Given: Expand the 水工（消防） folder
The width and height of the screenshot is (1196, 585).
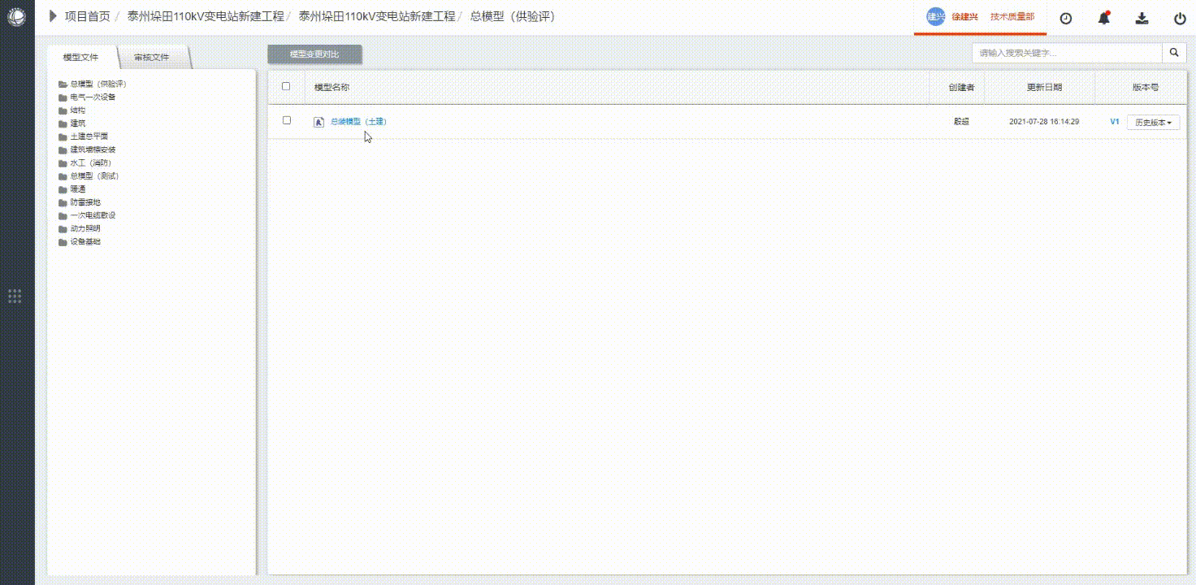Looking at the screenshot, I should (x=90, y=162).
